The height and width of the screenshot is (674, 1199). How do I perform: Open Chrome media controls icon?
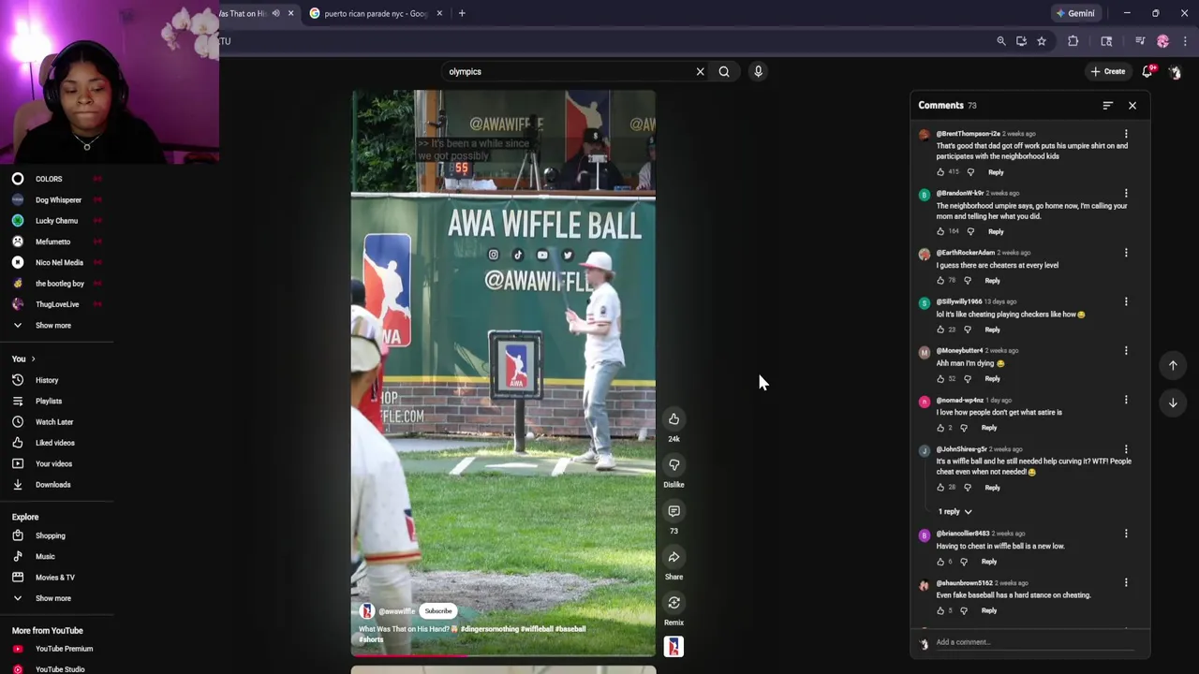(1140, 41)
